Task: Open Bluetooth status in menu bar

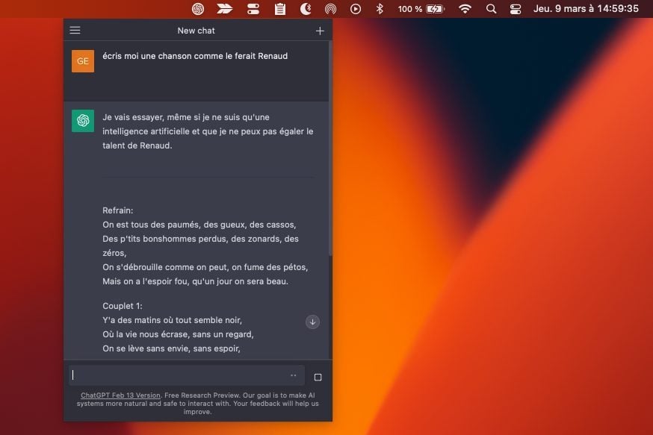Action: tap(380, 9)
